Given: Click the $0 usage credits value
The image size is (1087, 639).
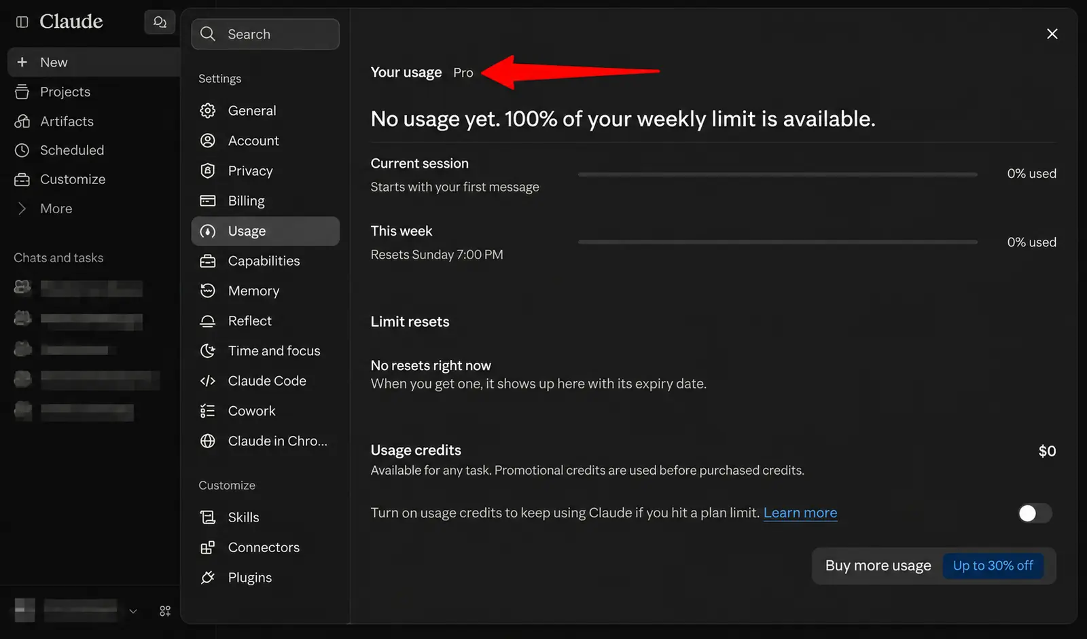Looking at the screenshot, I should click(x=1047, y=451).
